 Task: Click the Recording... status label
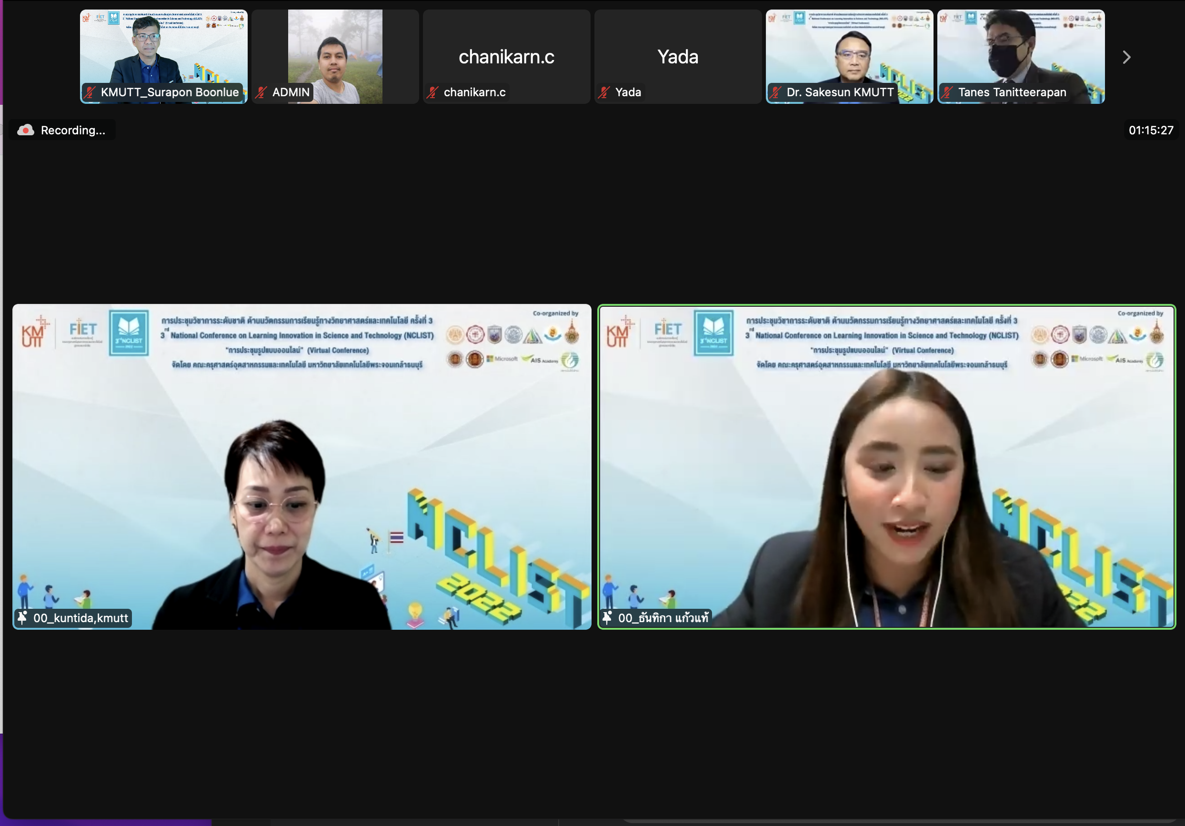coord(73,130)
